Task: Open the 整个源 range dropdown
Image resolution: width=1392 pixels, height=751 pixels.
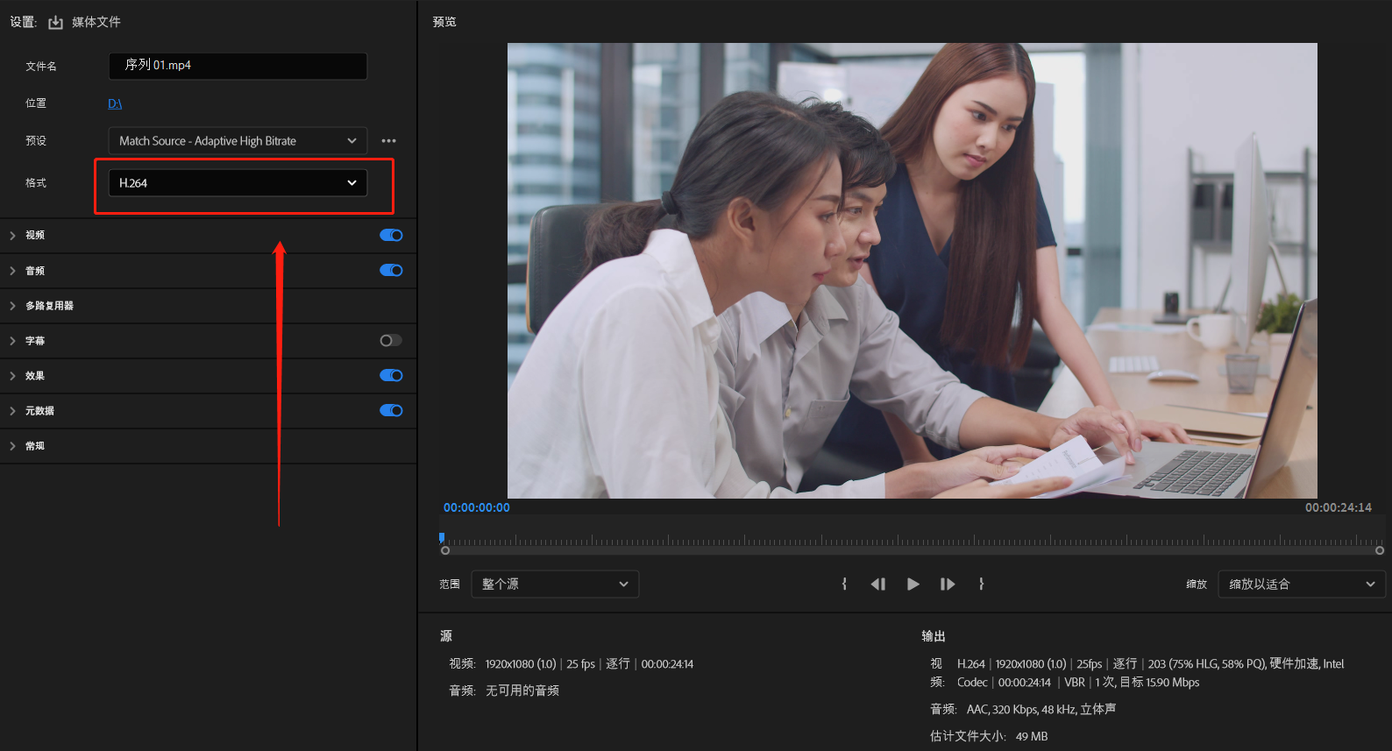Action: coord(555,585)
